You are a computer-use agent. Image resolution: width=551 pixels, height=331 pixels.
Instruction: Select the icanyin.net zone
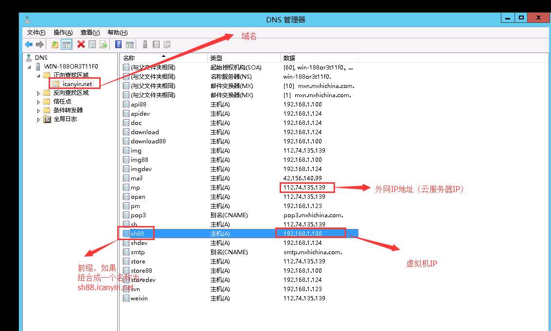pyautogui.click(x=77, y=84)
